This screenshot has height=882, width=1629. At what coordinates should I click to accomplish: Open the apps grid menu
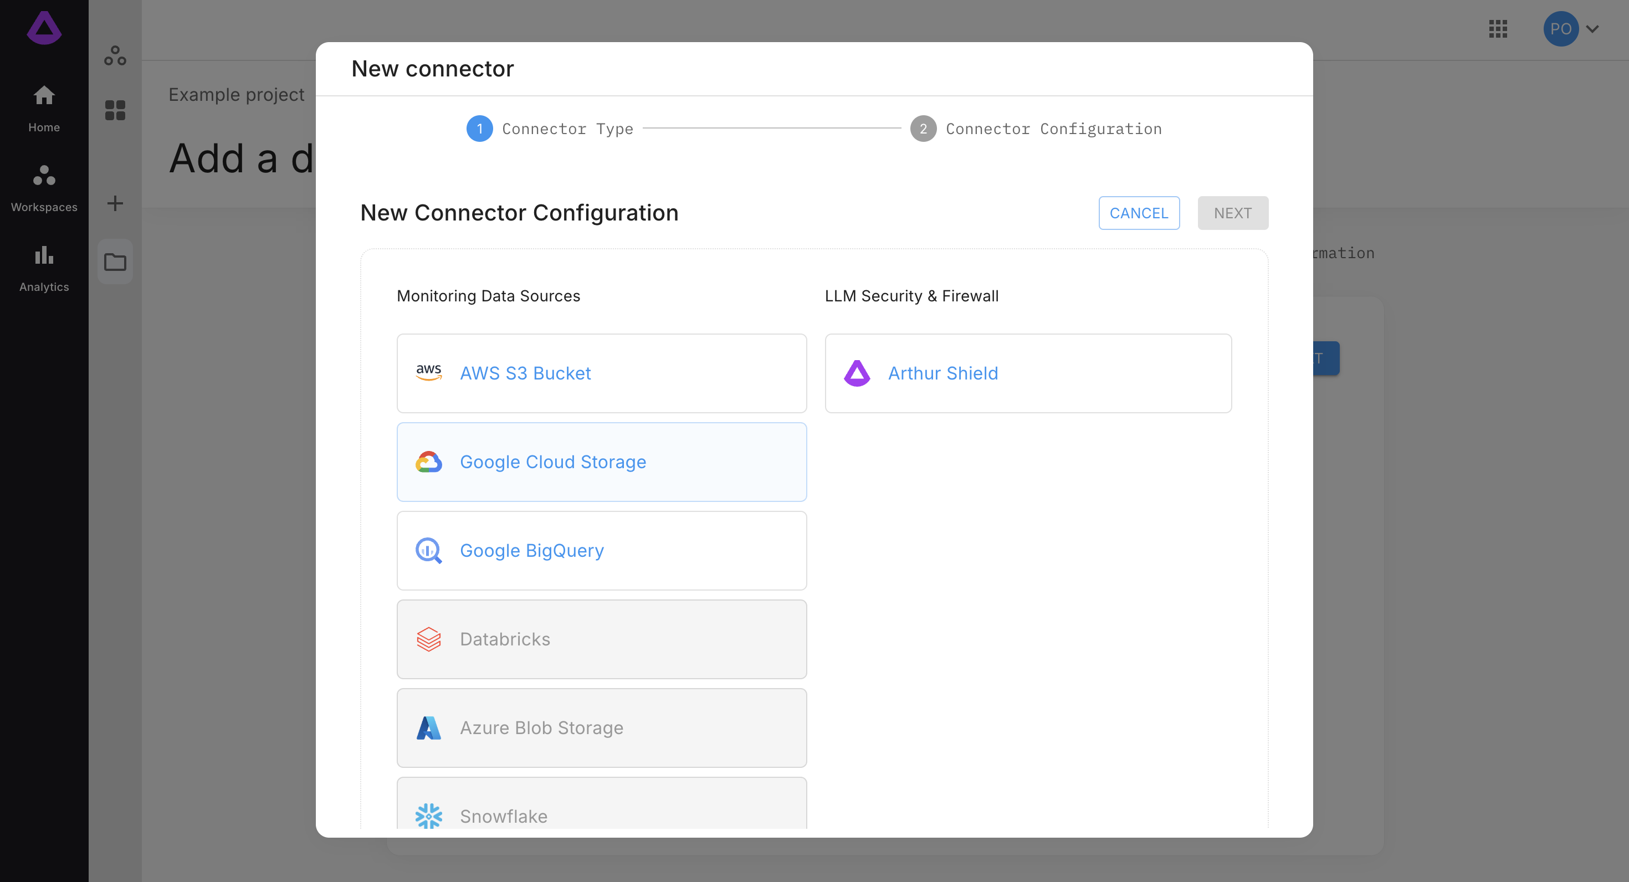(x=1498, y=29)
